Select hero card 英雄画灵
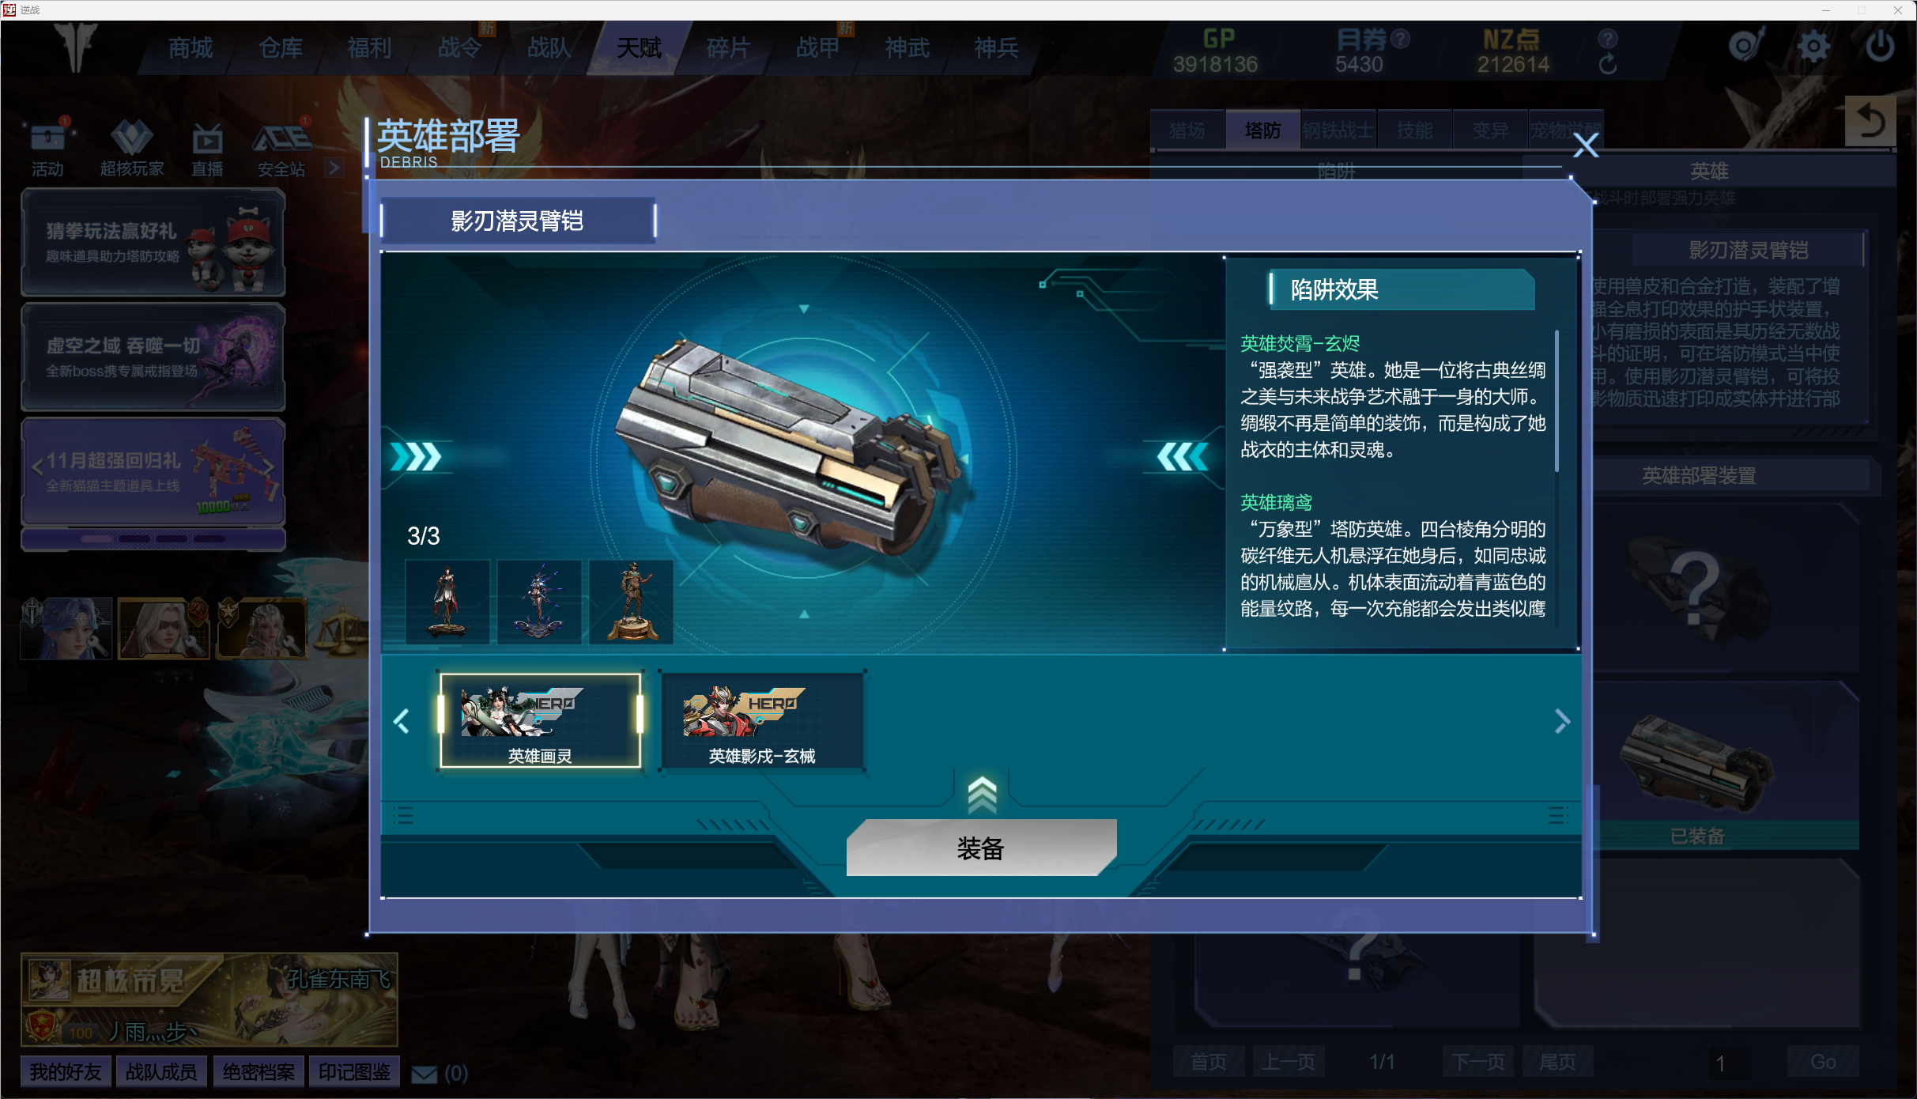The height and width of the screenshot is (1099, 1917). coord(540,720)
